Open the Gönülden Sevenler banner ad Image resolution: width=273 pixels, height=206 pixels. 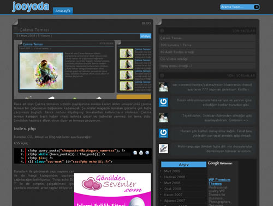pyautogui.click(x=112, y=190)
